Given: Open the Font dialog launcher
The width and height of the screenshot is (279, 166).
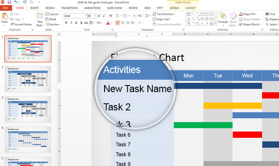Looking at the screenshot, I should (x=112, y=30).
